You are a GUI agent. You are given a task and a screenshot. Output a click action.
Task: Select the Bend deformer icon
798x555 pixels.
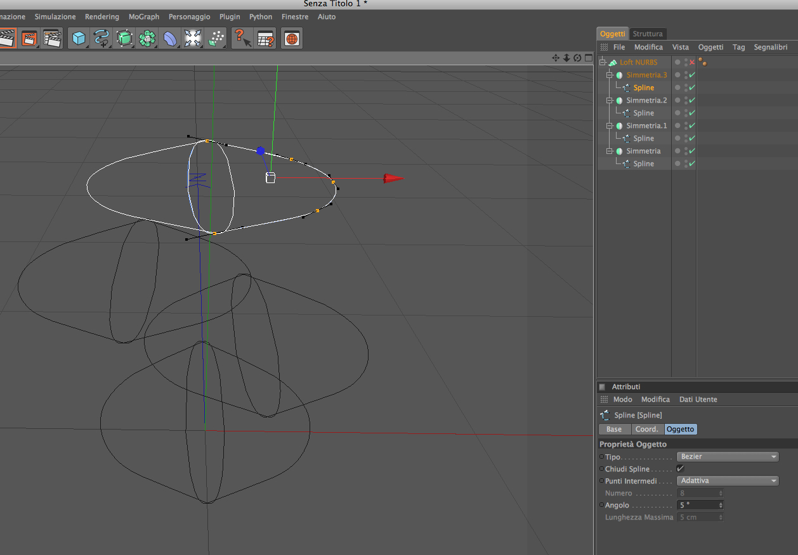coord(170,39)
